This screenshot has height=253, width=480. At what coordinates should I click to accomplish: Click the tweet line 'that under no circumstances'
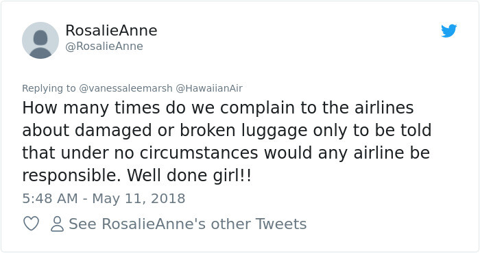pos(226,152)
